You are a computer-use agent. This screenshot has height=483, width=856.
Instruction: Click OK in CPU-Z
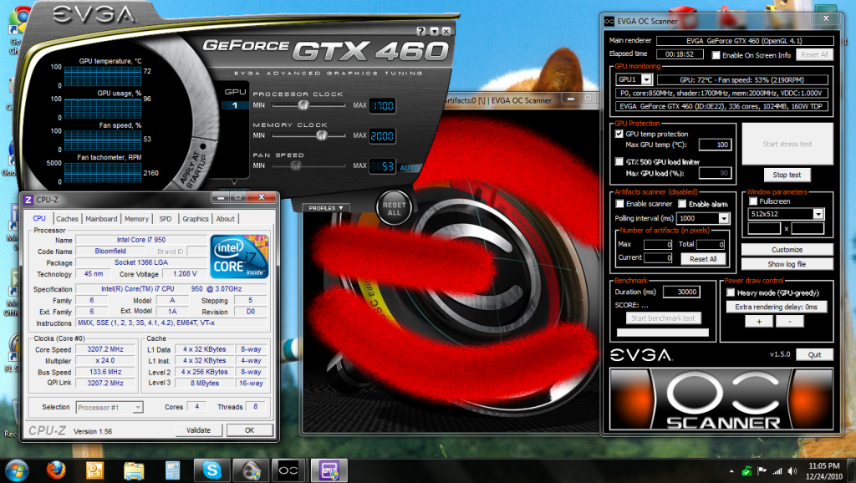pyautogui.click(x=249, y=430)
